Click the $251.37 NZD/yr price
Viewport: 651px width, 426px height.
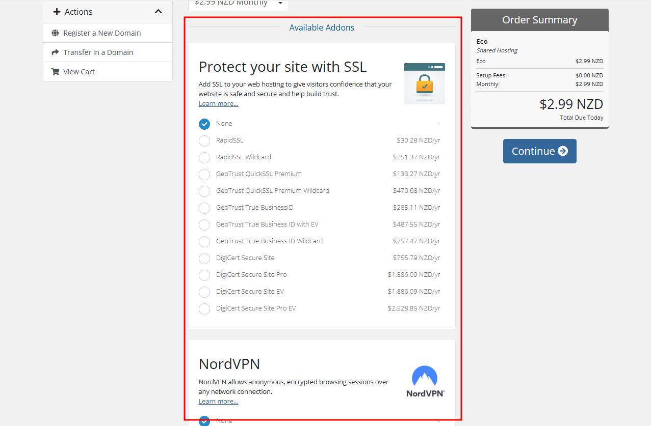[416, 157]
